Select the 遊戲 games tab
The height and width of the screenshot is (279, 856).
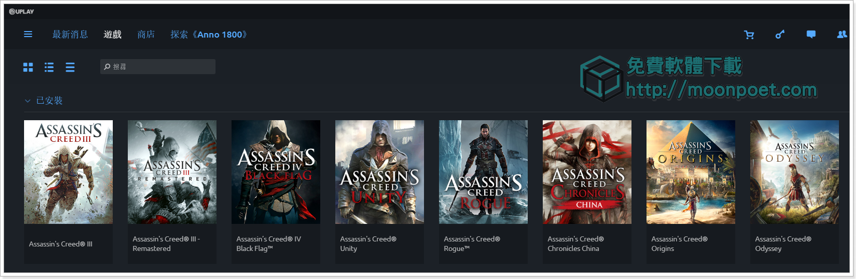coord(113,35)
